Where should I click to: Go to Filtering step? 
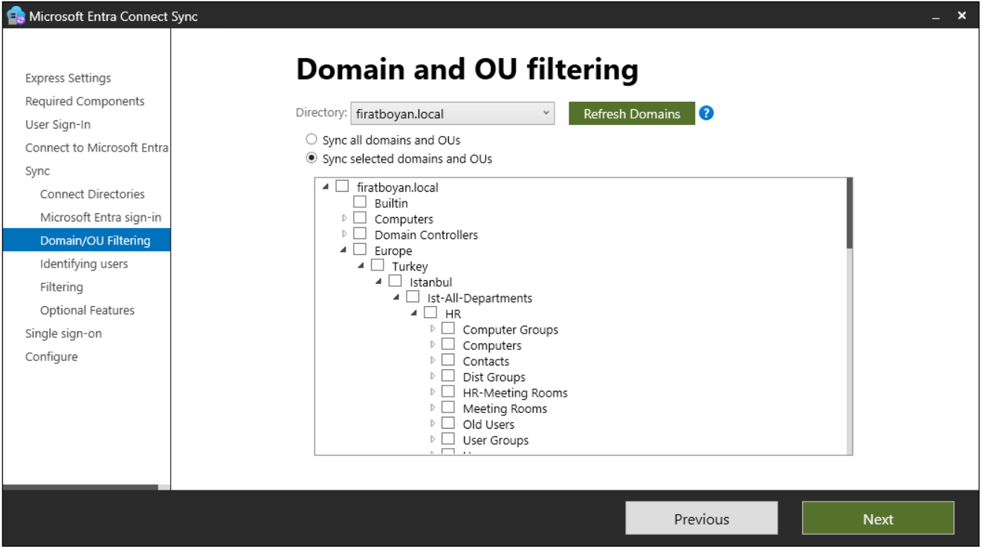point(62,287)
